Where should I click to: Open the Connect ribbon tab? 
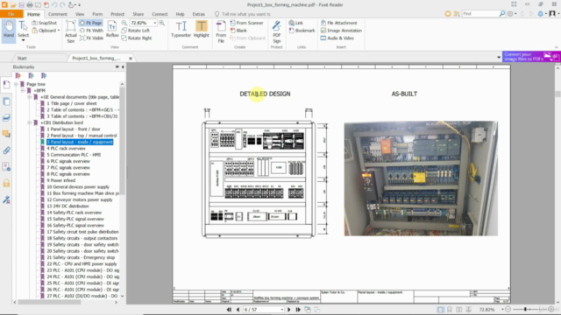(160, 14)
